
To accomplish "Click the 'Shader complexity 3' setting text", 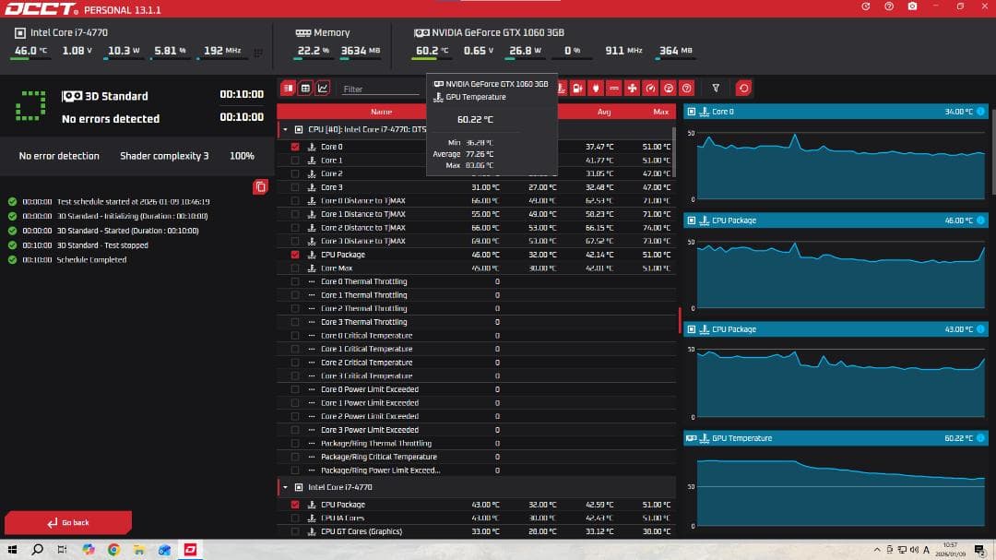I will pos(164,156).
